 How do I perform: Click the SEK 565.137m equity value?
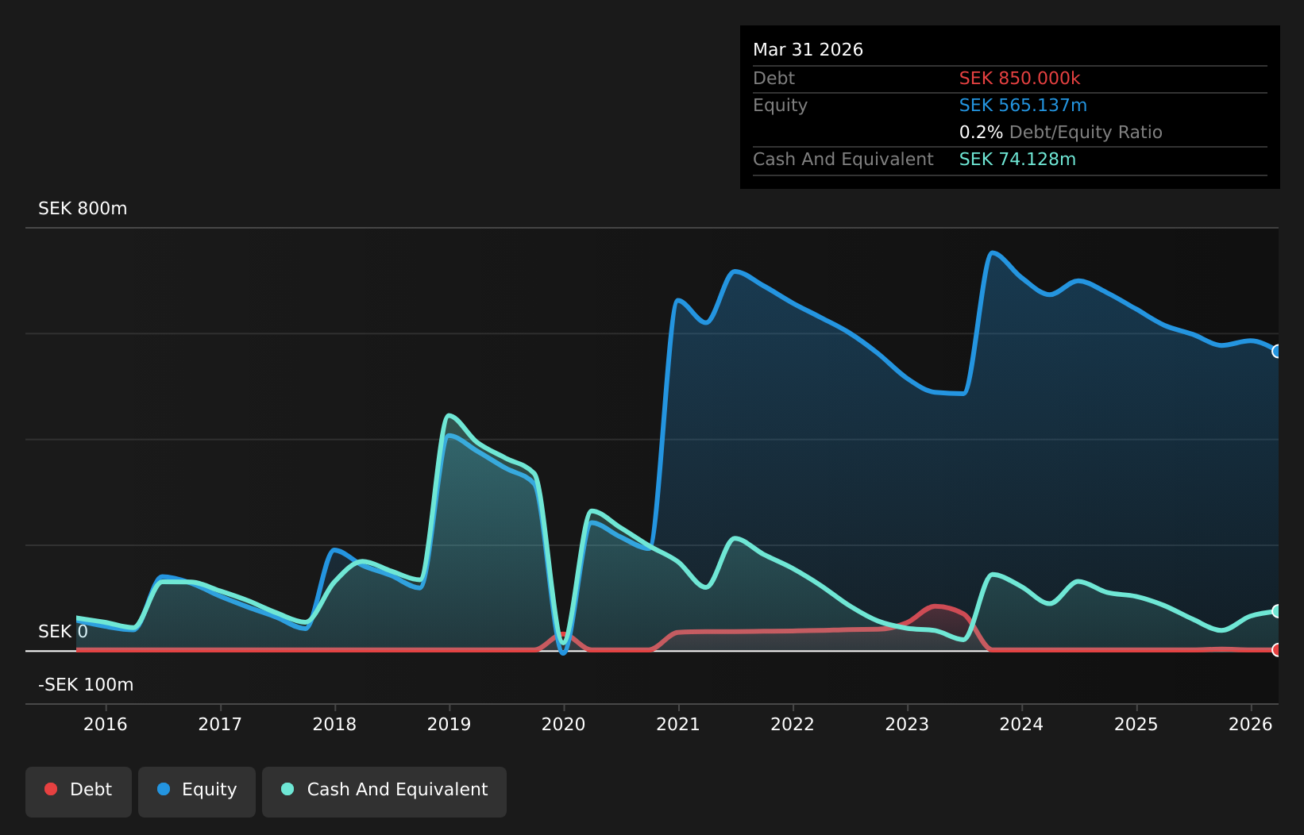1023,106
